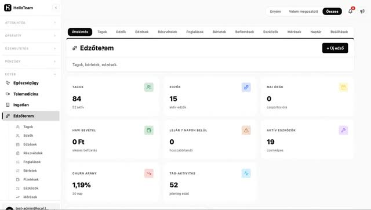Image resolution: width=371 pixels, height=210 pixels.
Task: Click the HelloTeam logo icon
Action: click(8, 8)
